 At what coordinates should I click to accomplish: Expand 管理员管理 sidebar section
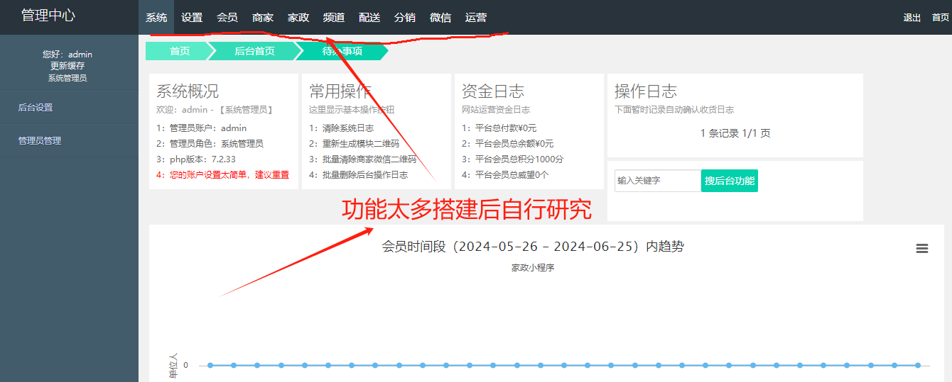point(40,141)
